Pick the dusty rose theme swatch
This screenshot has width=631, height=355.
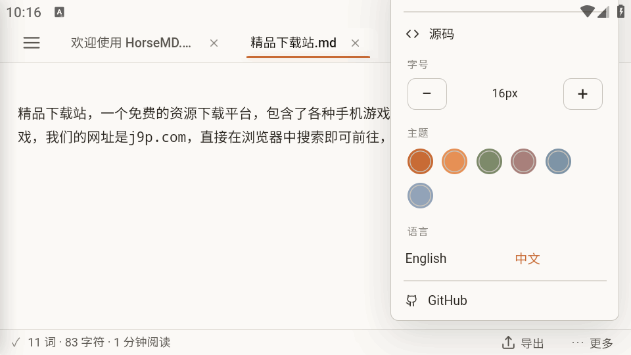pyautogui.click(x=524, y=162)
